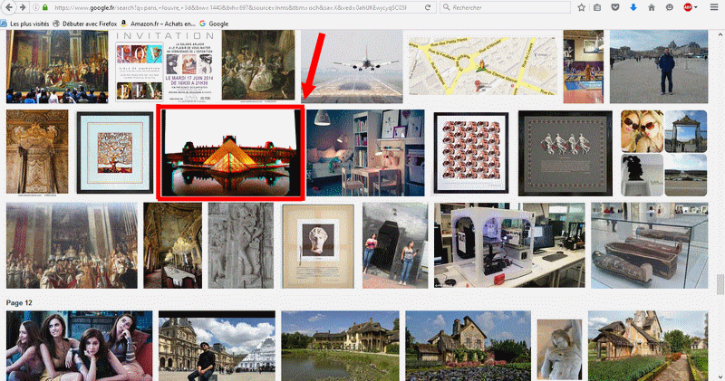View the chandelier dining hall thumbnail
Viewport: 725px width, 381px height.
tap(172, 245)
